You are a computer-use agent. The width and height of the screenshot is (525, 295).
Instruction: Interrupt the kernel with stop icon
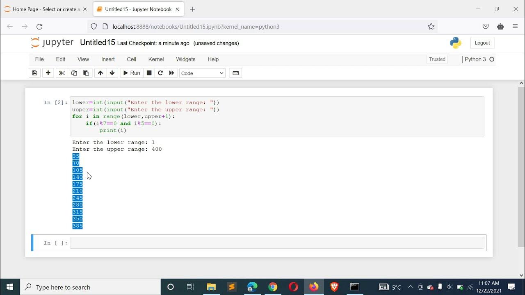(149, 73)
